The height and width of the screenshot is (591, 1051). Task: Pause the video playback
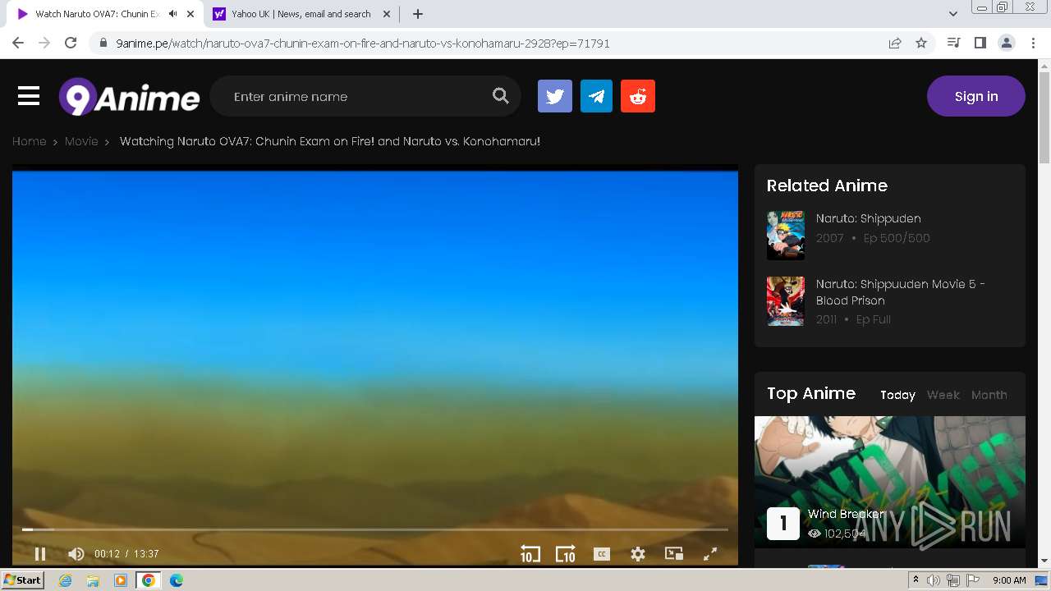pyautogui.click(x=39, y=554)
